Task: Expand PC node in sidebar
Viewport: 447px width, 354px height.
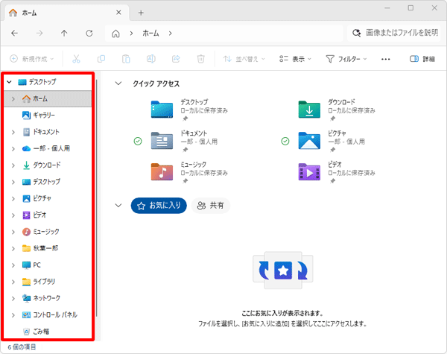Action: 13,265
